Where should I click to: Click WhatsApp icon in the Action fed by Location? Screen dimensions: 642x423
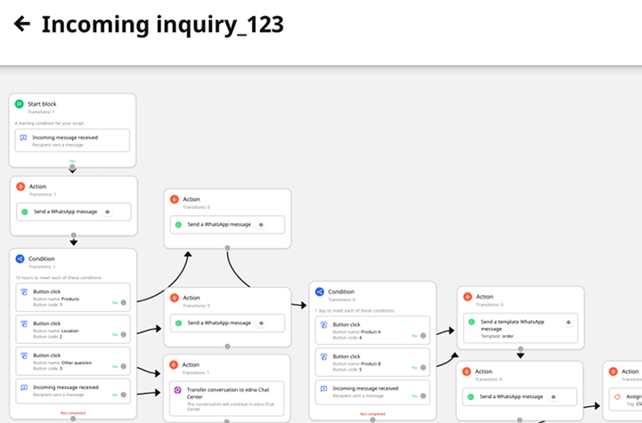point(178,323)
